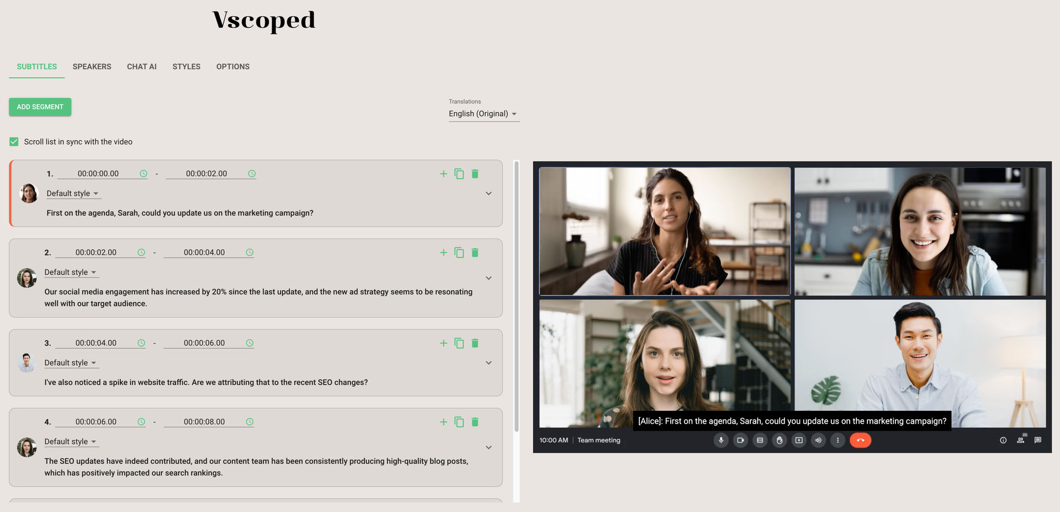Expand segment 2 using its chevron arrow

point(489,278)
